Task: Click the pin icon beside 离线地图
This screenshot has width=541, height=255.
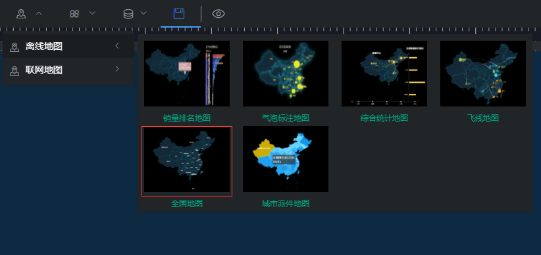Action: (x=14, y=47)
